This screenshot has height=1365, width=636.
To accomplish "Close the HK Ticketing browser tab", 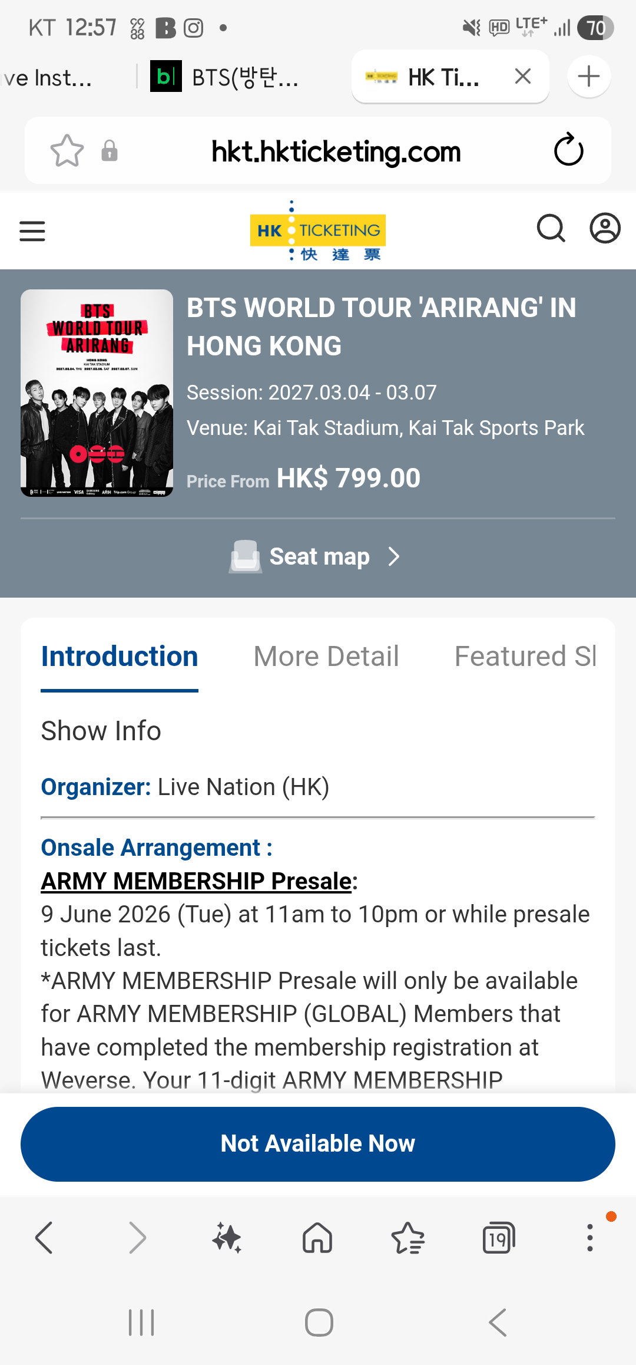I will pos(523,77).
